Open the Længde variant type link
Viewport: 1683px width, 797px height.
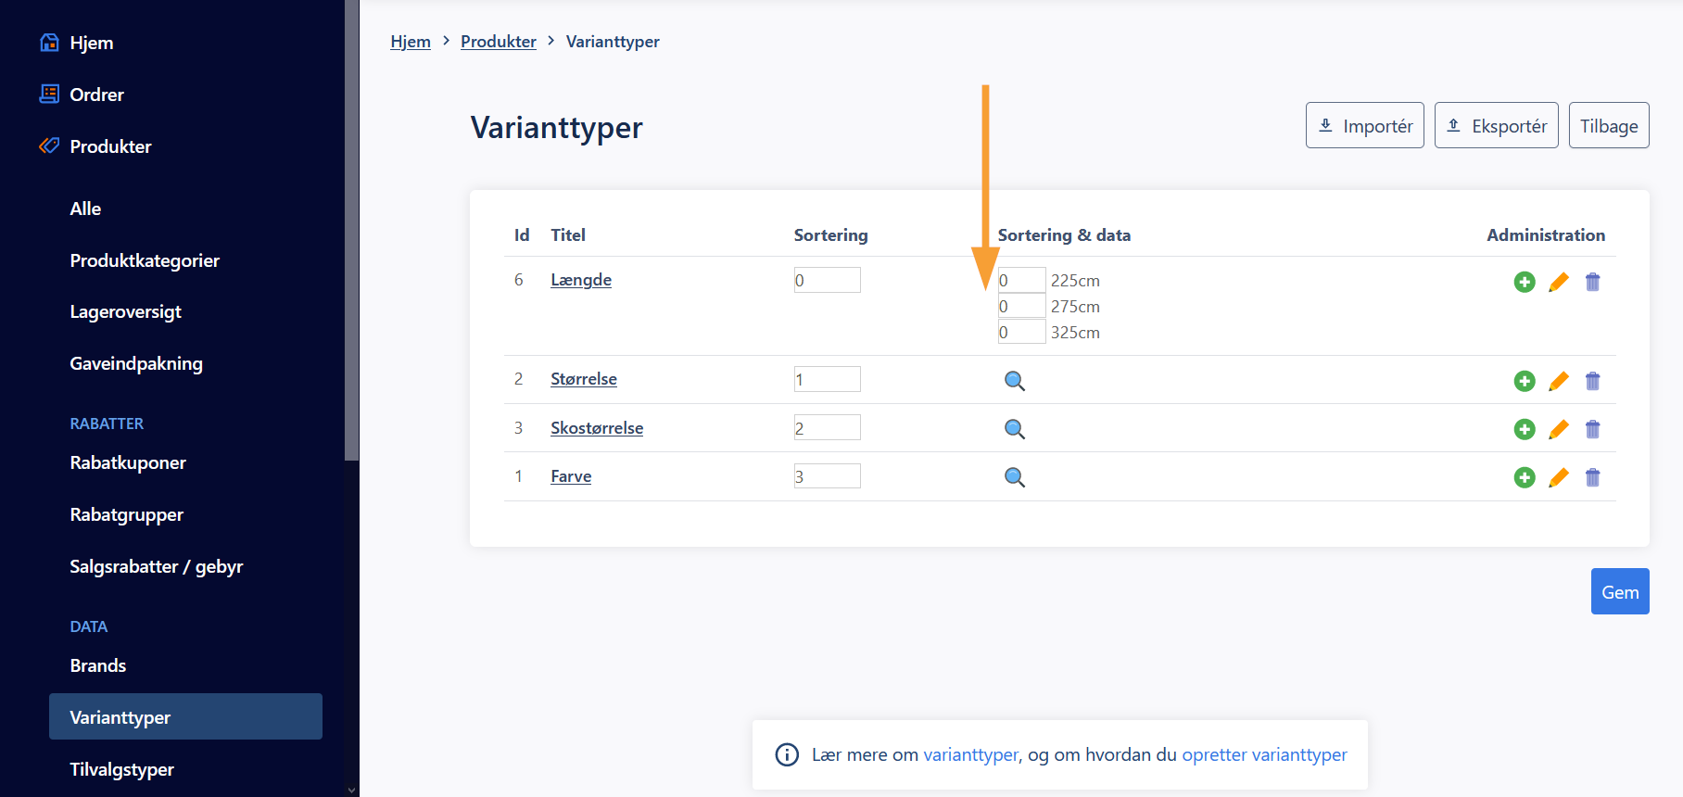581,280
